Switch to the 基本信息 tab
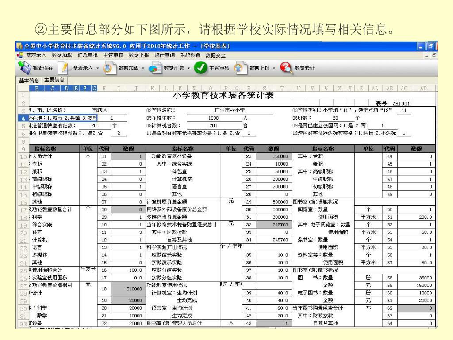453x340 pixels. (29, 81)
